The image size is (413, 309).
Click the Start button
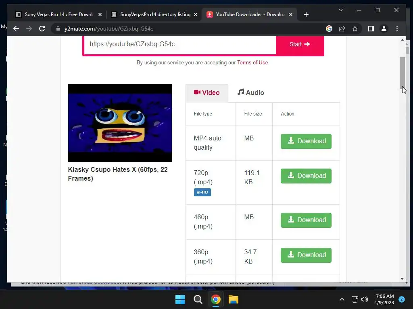(300, 44)
